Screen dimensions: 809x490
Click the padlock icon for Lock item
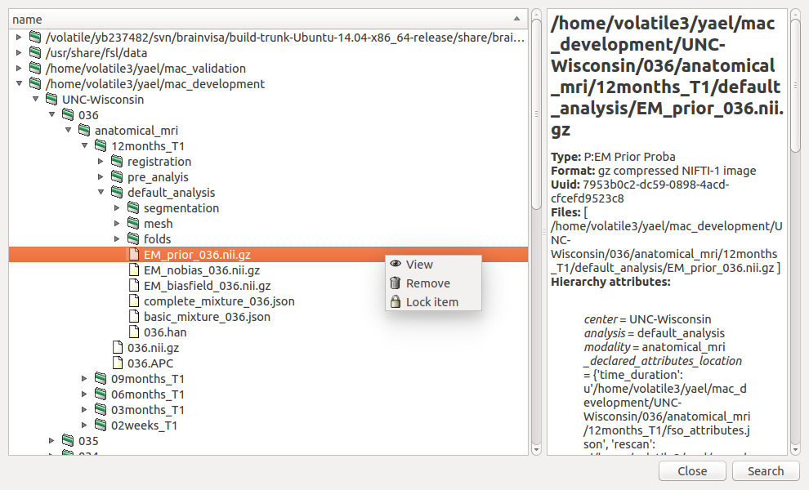pos(396,302)
